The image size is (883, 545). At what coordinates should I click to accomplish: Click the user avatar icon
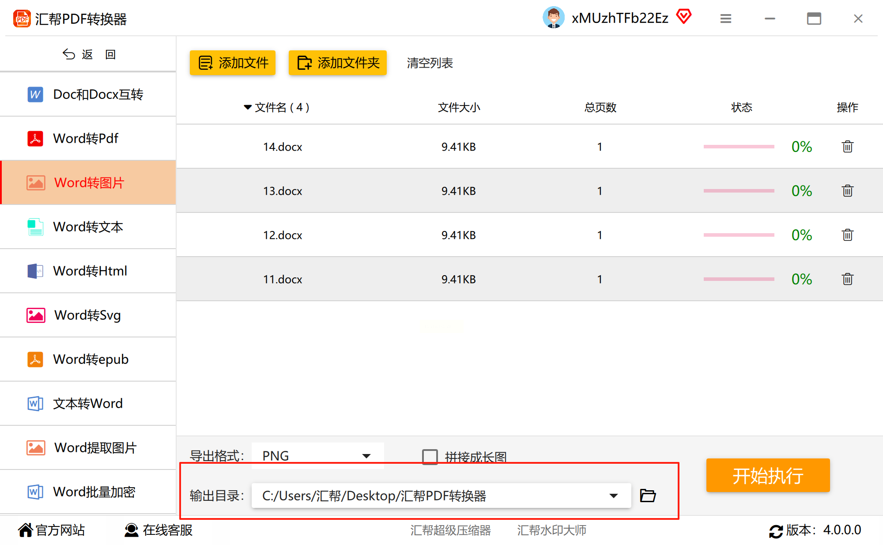point(553,18)
